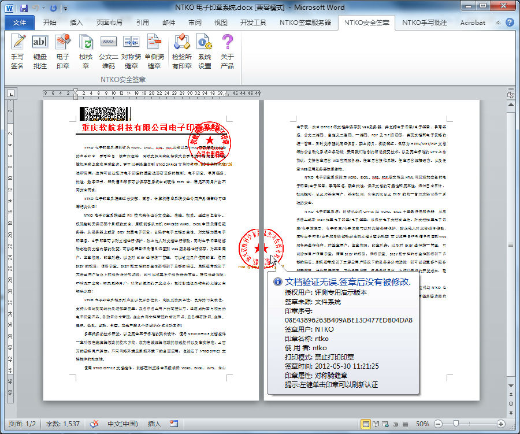
Task: Switch to the 审阅 Review tab
Action: 195,23
